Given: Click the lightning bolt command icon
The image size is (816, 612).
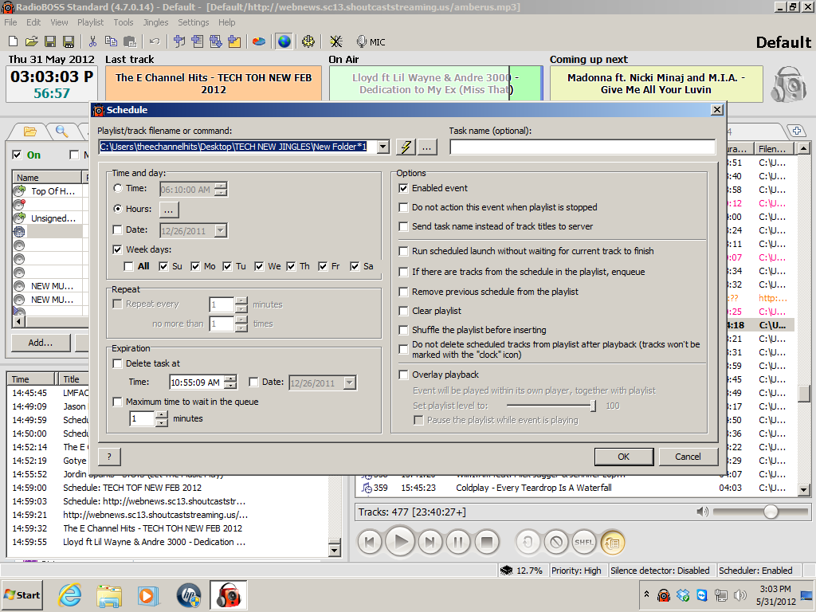Looking at the screenshot, I should pos(406,147).
